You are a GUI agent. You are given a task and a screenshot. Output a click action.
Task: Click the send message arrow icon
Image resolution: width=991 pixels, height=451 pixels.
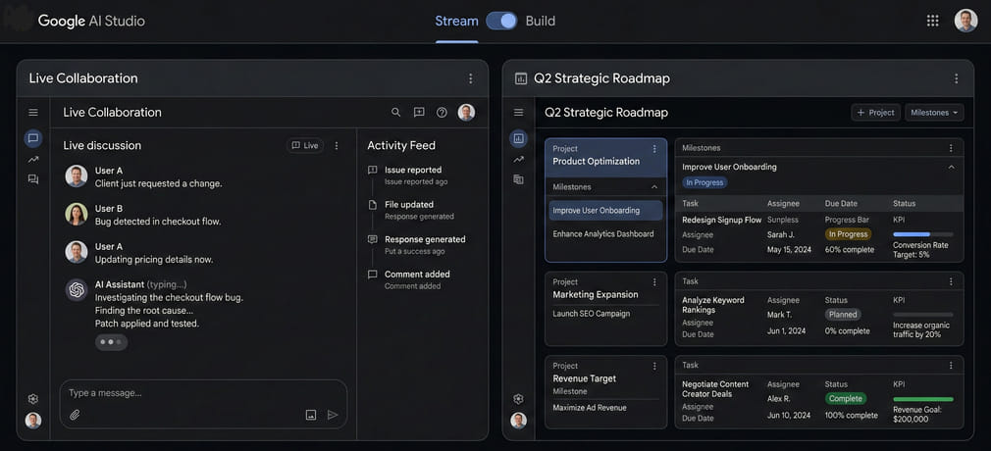pyautogui.click(x=333, y=415)
